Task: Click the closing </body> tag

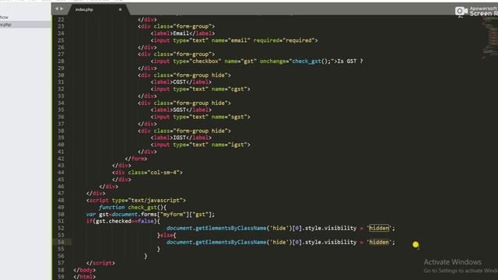Action: (x=85, y=270)
